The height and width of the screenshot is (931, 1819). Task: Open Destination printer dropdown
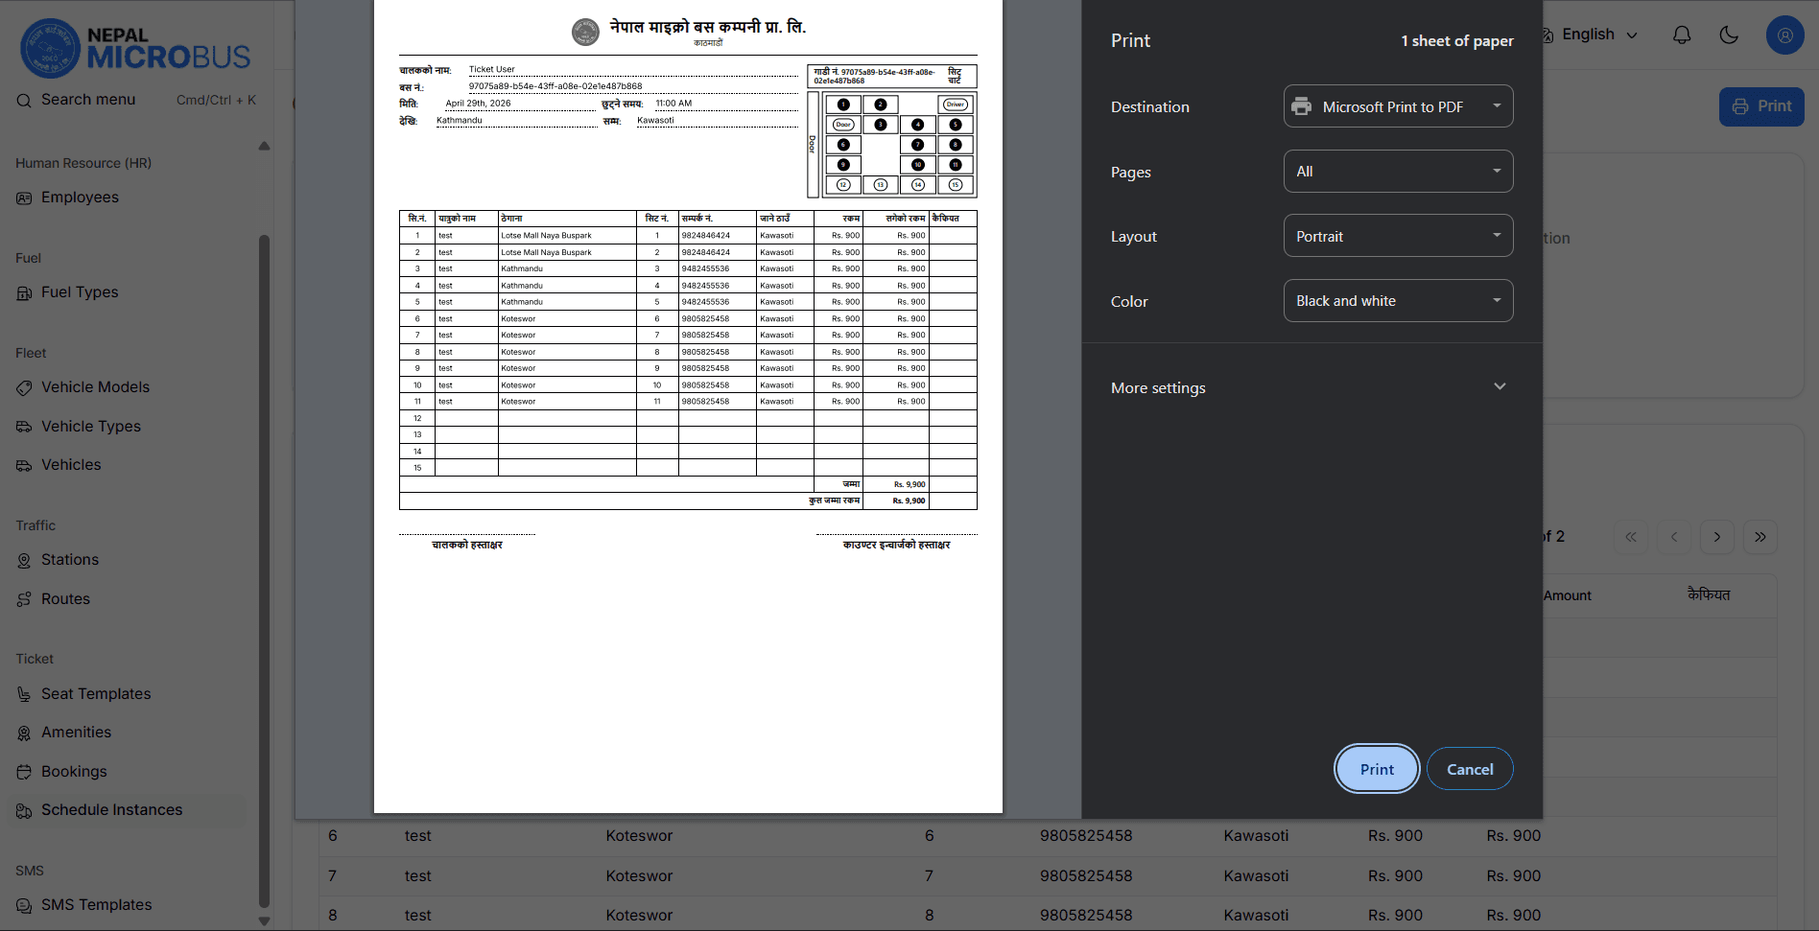click(x=1398, y=106)
